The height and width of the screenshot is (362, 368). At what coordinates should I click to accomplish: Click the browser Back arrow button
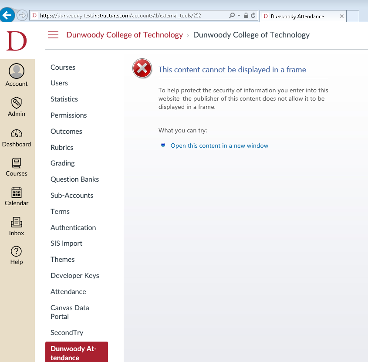[7, 16]
